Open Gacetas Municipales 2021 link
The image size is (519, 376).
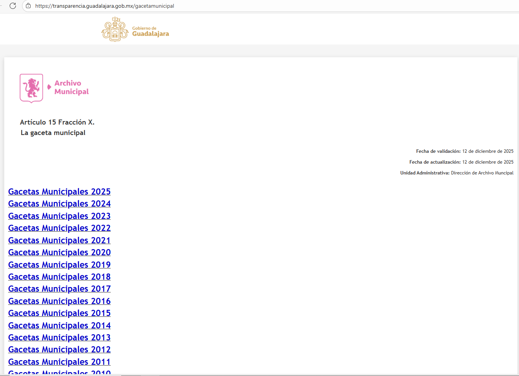pos(59,240)
